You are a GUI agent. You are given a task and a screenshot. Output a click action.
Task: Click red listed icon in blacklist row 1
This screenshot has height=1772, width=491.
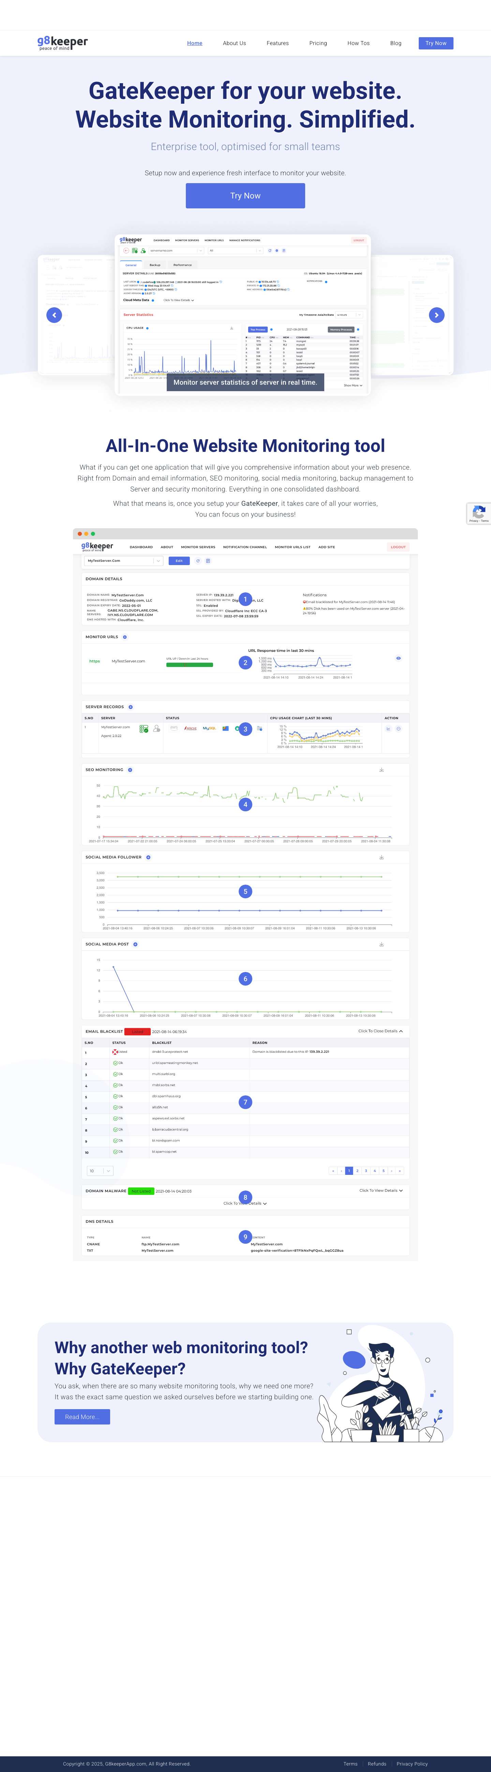tap(115, 1052)
